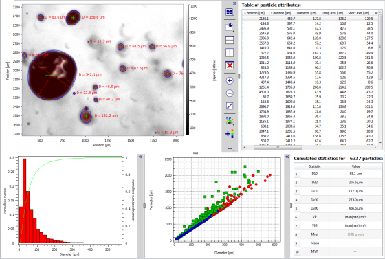Select the vertical split layout icon

[x=230, y=52]
